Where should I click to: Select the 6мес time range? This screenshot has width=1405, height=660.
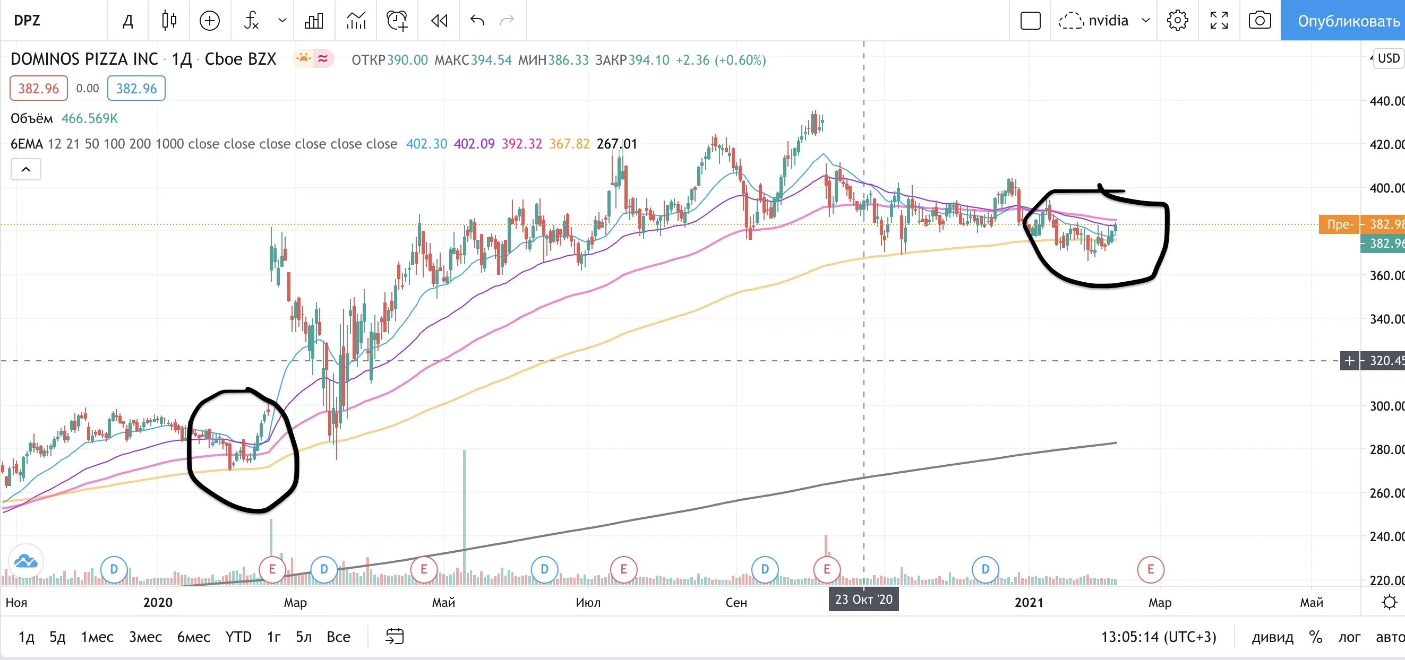[x=194, y=637]
